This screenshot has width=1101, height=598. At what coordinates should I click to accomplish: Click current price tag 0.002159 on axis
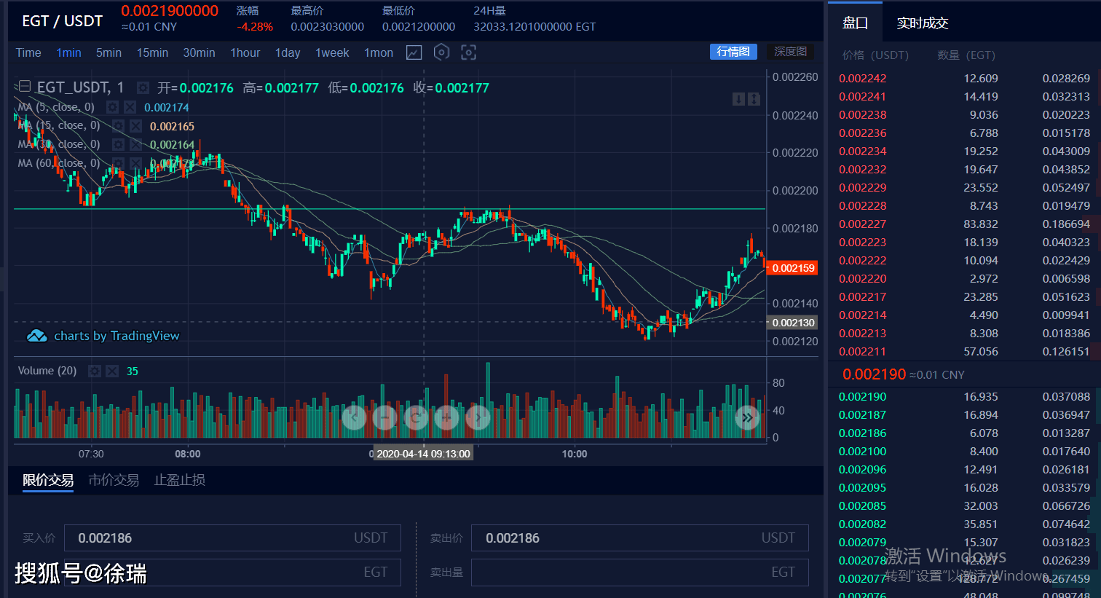coord(792,268)
